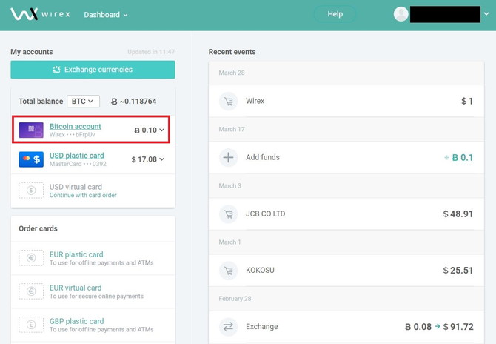Screen dimensions: 496x344
Task: Open the Exchange event row
Action: [x=346, y=327]
